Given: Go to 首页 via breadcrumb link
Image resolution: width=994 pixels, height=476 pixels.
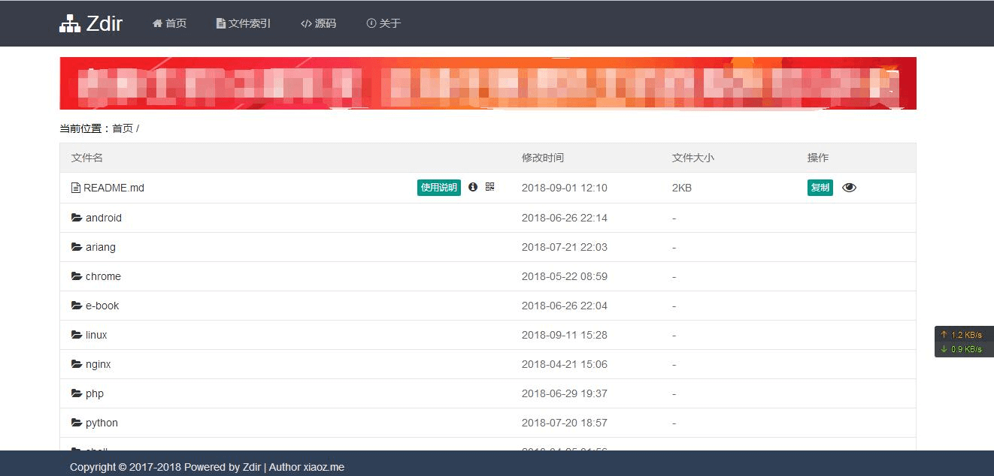Looking at the screenshot, I should coord(123,128).
